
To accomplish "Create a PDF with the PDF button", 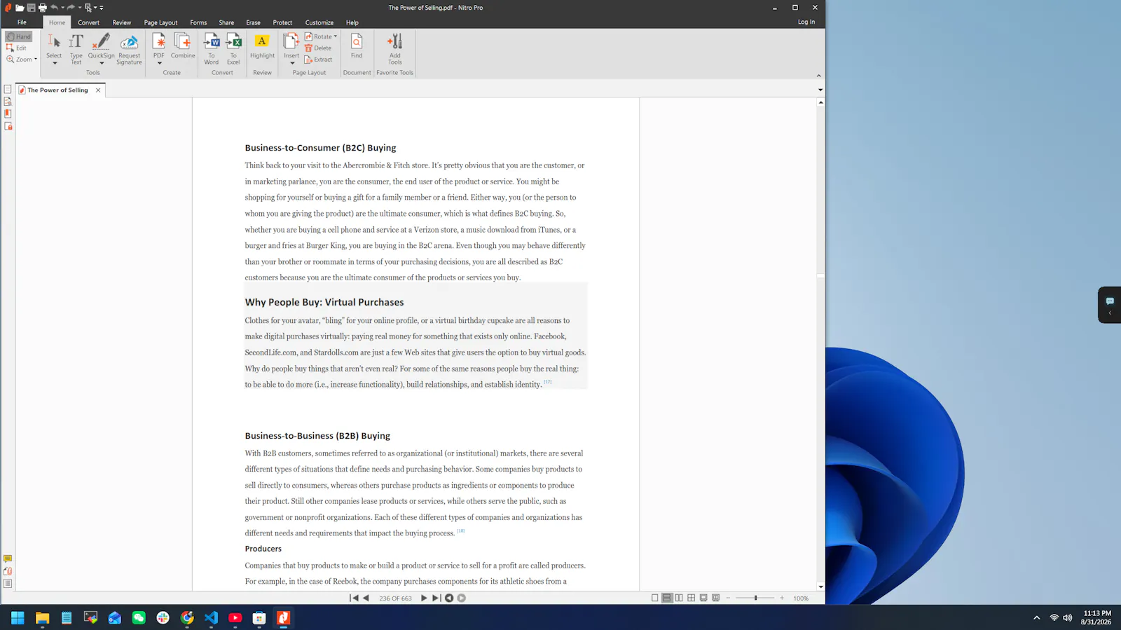I will (x=159, y=45).
